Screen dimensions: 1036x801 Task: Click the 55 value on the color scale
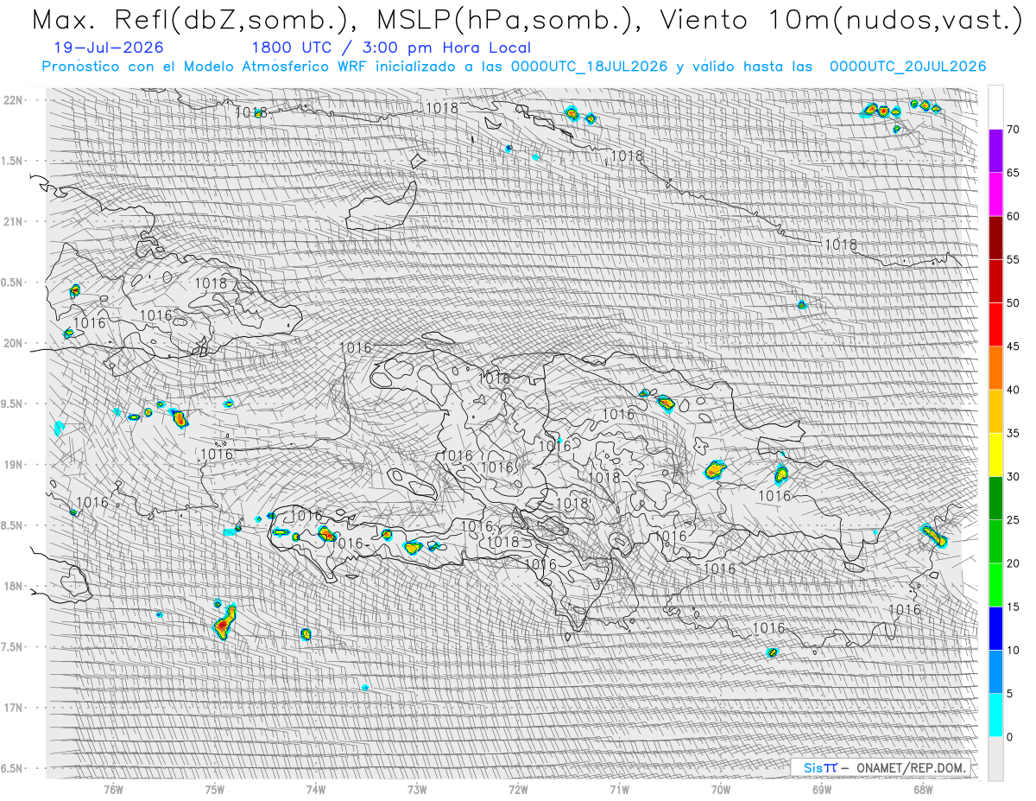[x=1014, y=259]
